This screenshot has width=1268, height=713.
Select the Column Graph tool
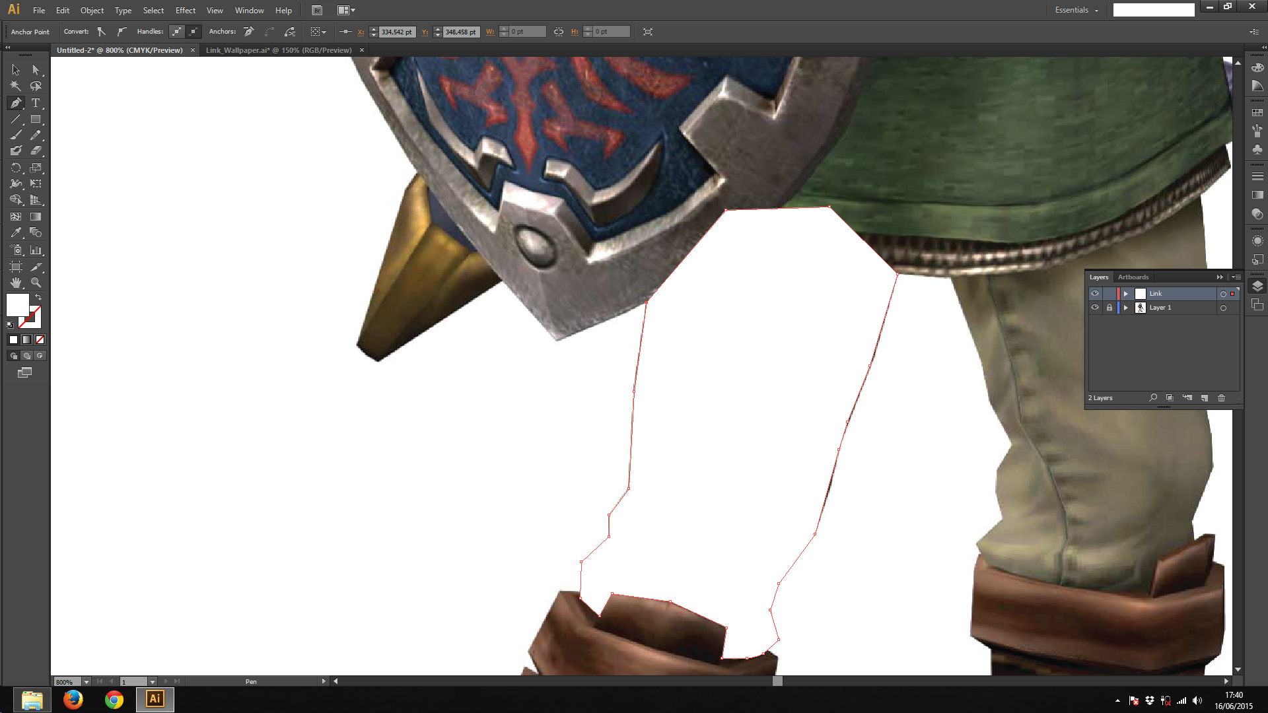[36, 250]
